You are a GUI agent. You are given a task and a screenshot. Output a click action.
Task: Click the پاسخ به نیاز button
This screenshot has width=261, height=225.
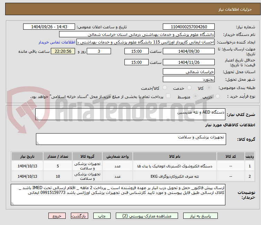(x=200, y=216)
